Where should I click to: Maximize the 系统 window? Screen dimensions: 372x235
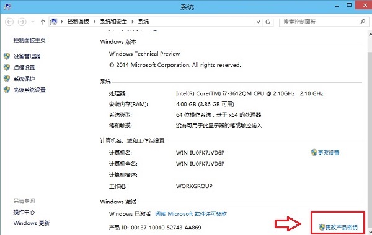349,5
